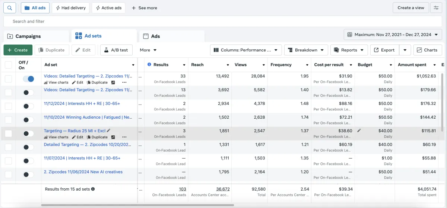Click the green Create button

pos(18,50)
